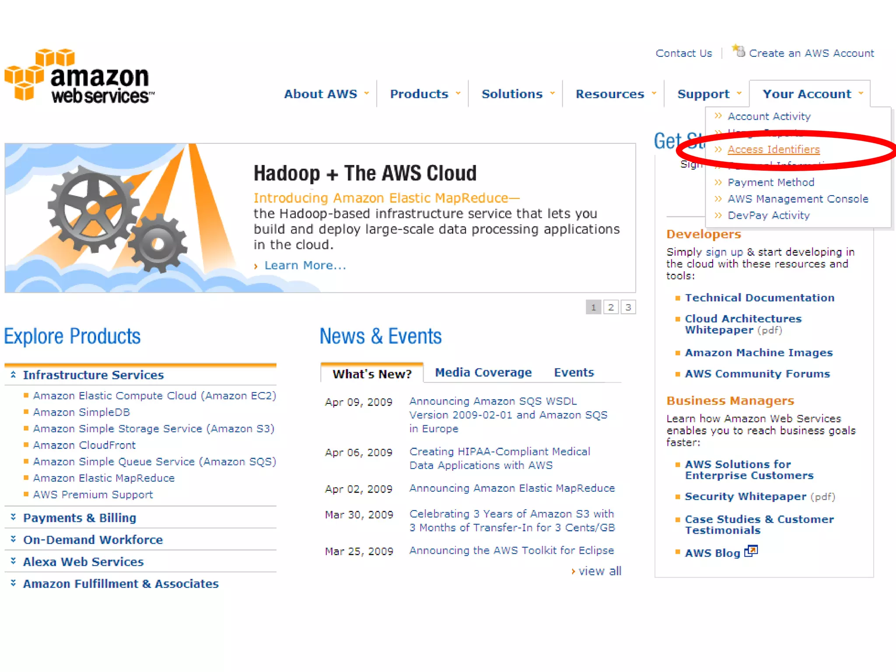Open Amazon Elastic MapReduce product link
This screenshot has width=896, height=672.
coord(104,478)
